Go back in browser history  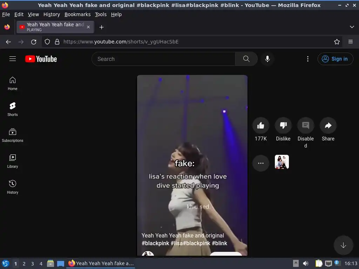click(8, 42)
